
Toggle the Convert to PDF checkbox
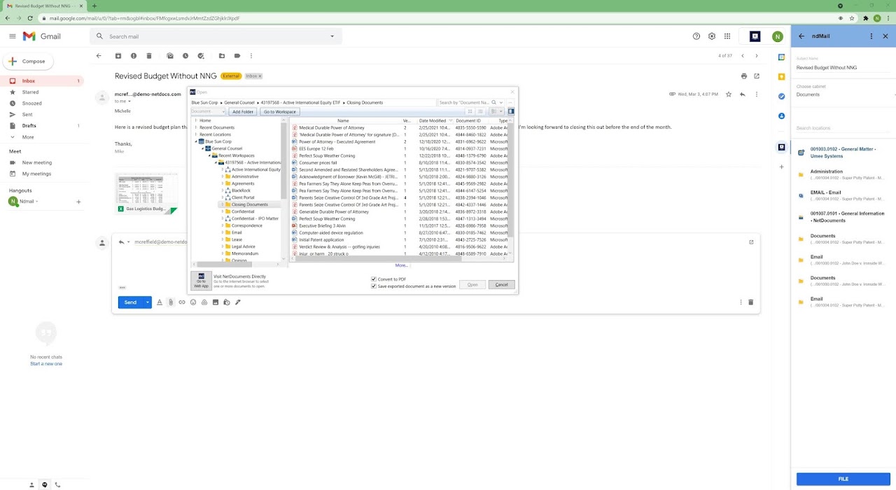(374, 279)
